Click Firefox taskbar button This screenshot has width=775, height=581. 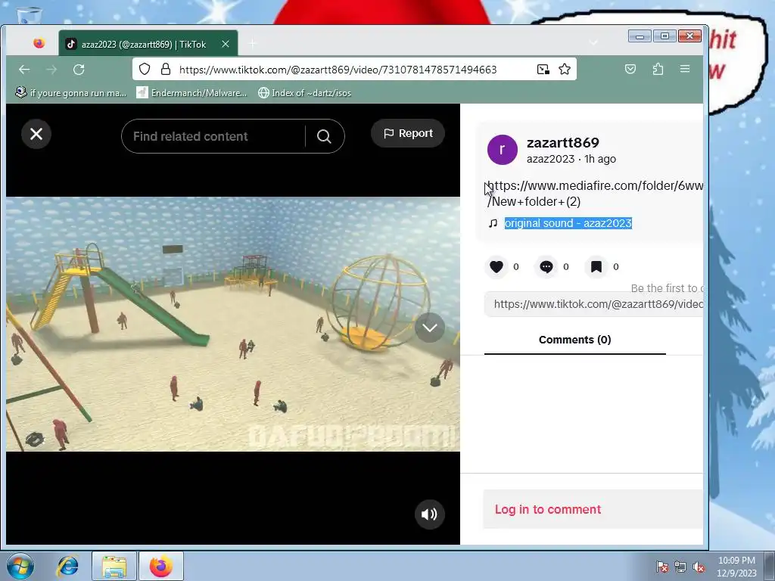click(x=161, y=566)
